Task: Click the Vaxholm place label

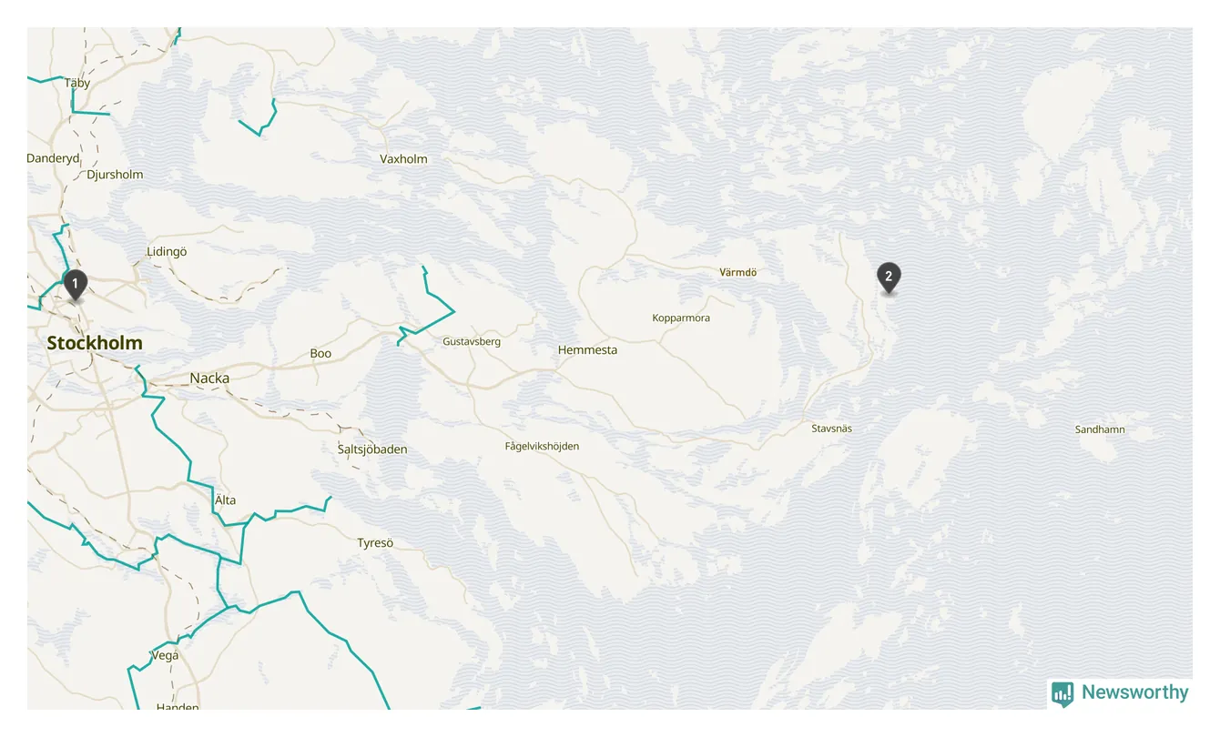Action: point(403,158)
